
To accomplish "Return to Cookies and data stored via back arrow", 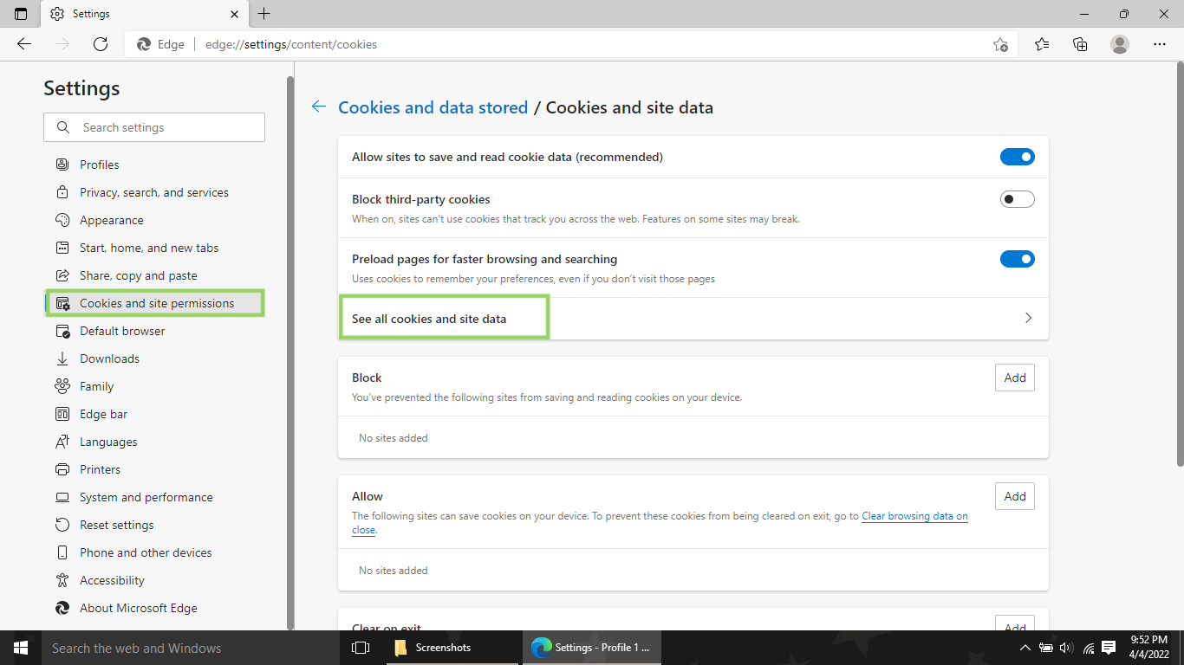I will pos(319,107).
